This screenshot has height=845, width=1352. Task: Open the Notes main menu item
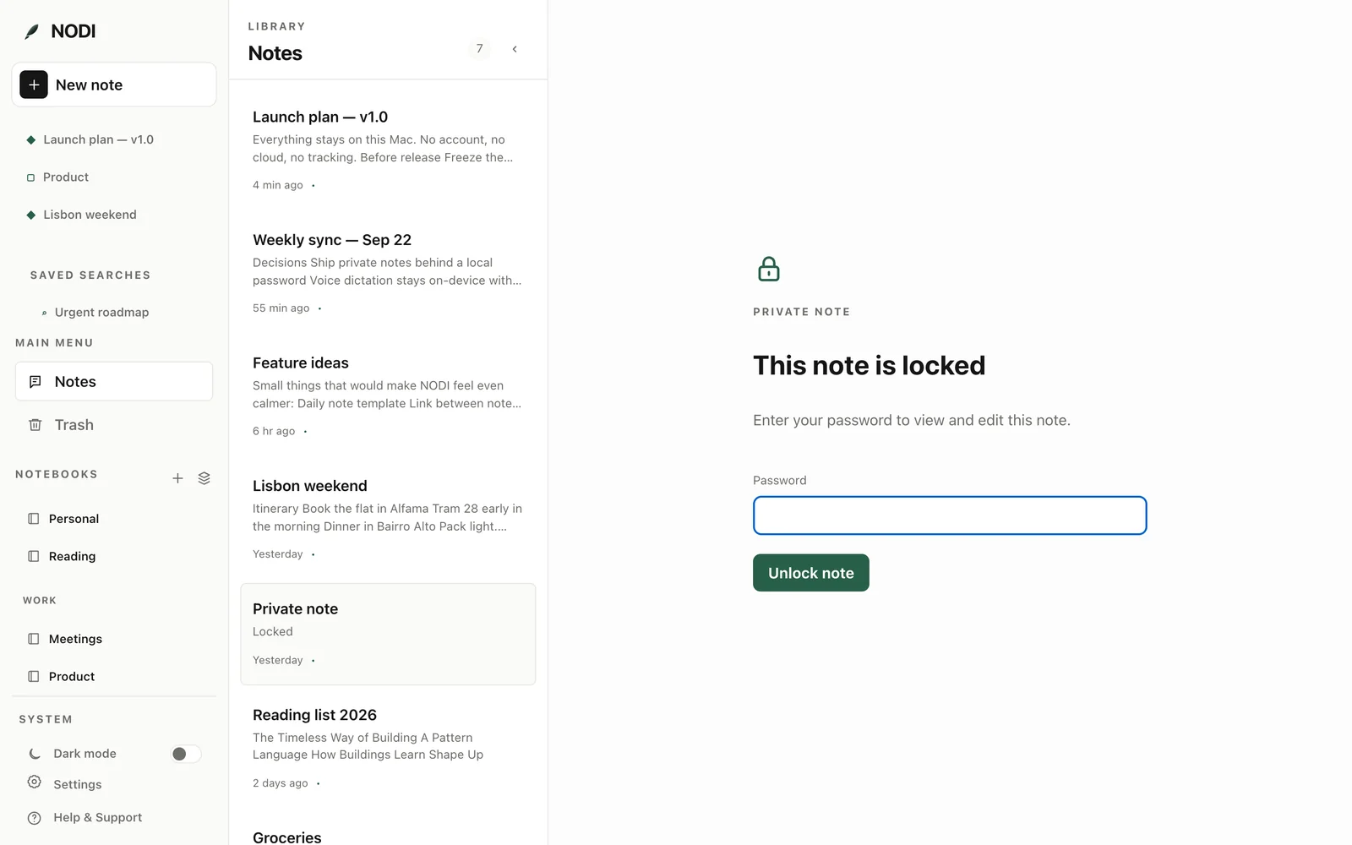point(114,381)
